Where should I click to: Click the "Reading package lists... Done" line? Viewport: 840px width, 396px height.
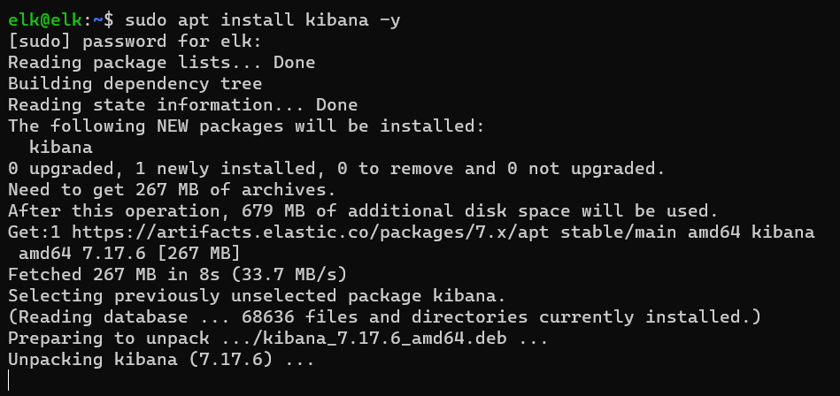tap(161, 63)
